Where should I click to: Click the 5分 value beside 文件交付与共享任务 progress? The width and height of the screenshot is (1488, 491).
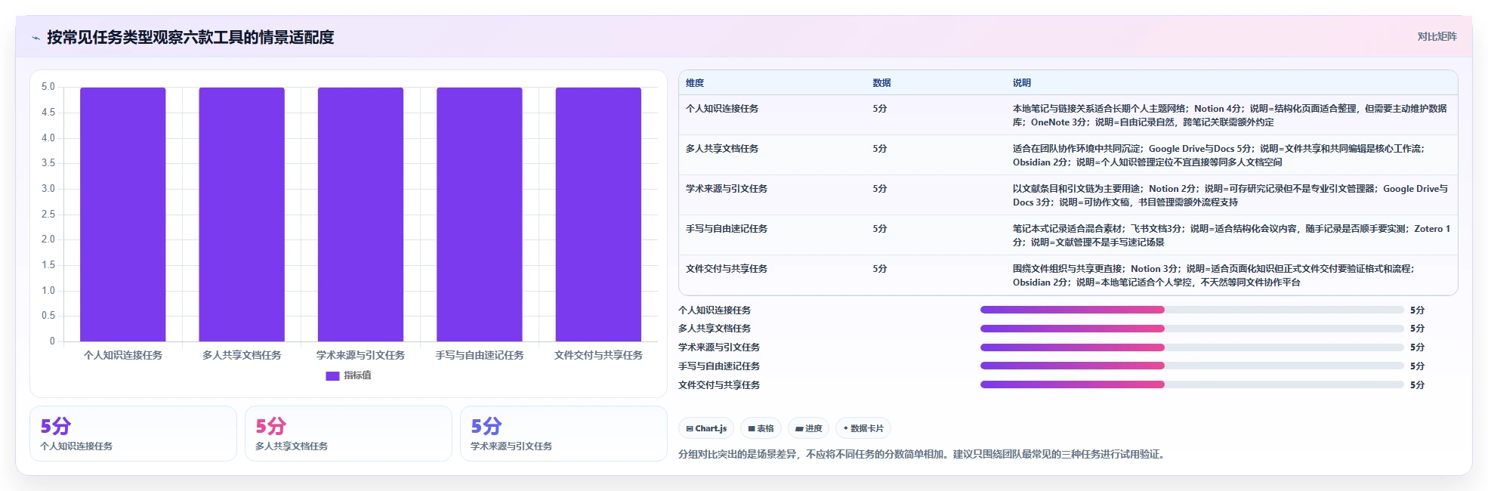(x=1418, y=385)
